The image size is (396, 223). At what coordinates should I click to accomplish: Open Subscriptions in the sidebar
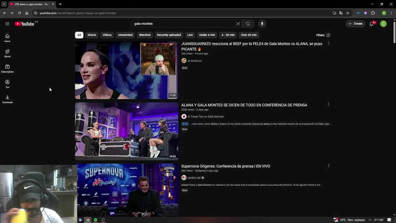tap(7, 69)
